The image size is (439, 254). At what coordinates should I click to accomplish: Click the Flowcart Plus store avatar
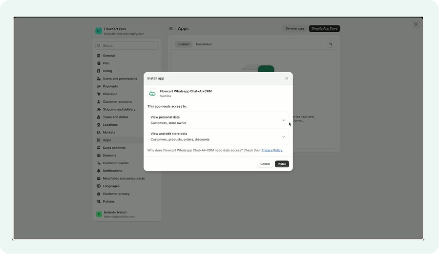[x=99, y=31]
